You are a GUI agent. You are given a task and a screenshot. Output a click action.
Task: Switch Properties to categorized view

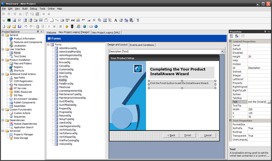click(x=232, y=36)
